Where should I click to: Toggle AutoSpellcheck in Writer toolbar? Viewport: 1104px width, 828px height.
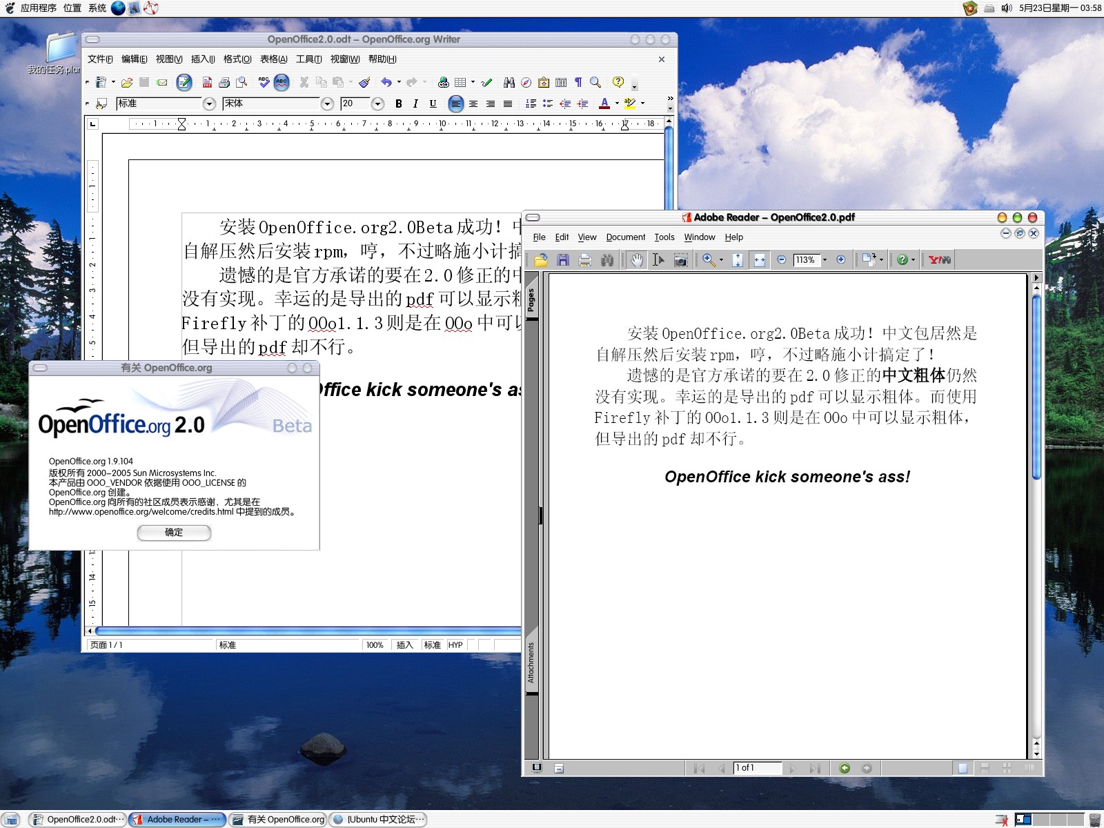(x=282, y=83)
